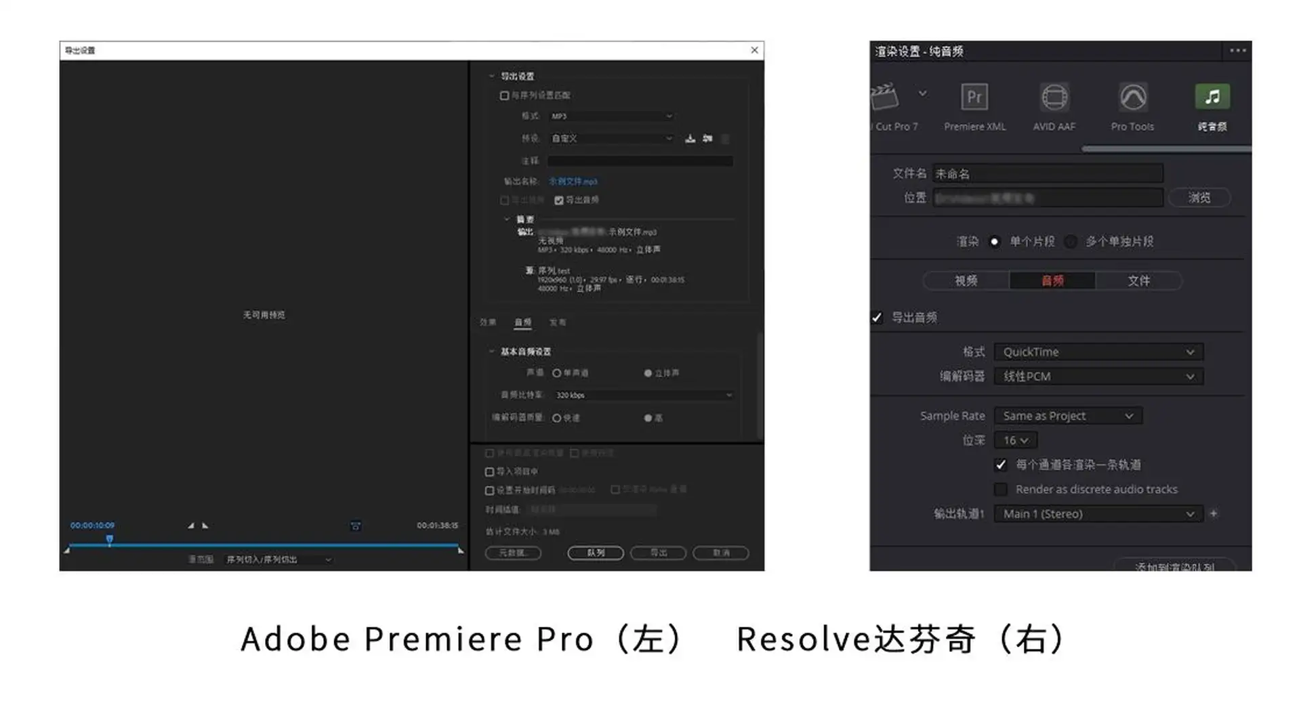Open the 示例文件.mp3 output name link
1301x705 pixels.
573,181
